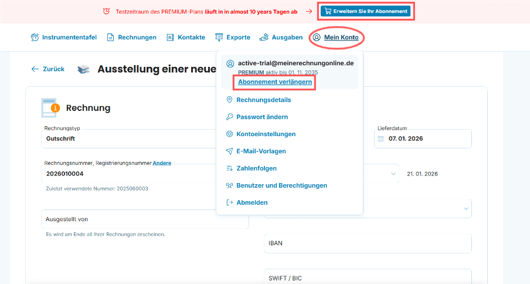Click the document icon next to Rechnungen
The width and height of the screenshot is (530, 284).
click(x=110, y=37)
